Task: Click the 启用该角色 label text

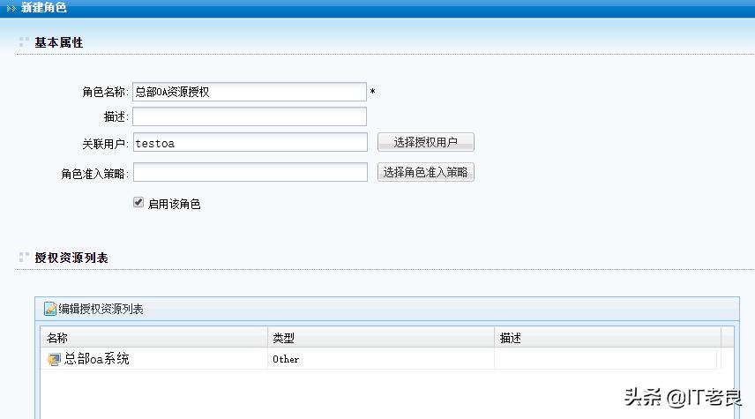Action: (174, 204)
